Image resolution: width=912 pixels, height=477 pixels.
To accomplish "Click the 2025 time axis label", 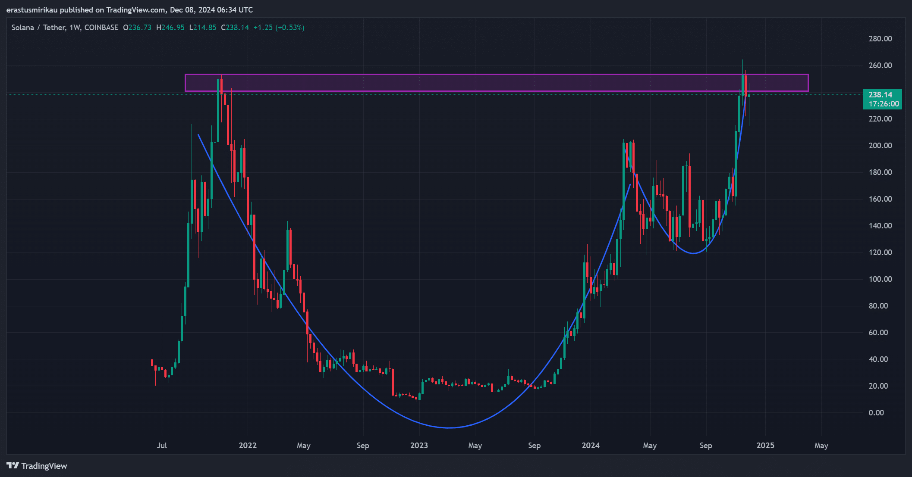I will [x=765, y=446].
